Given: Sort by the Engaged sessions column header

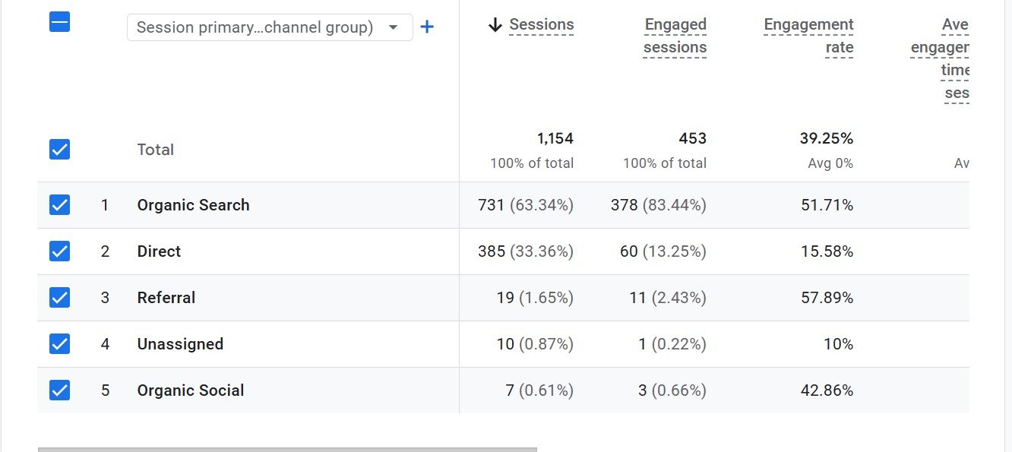Looking at the screenshot, I should pyautogui.click(x=675, y=36).
